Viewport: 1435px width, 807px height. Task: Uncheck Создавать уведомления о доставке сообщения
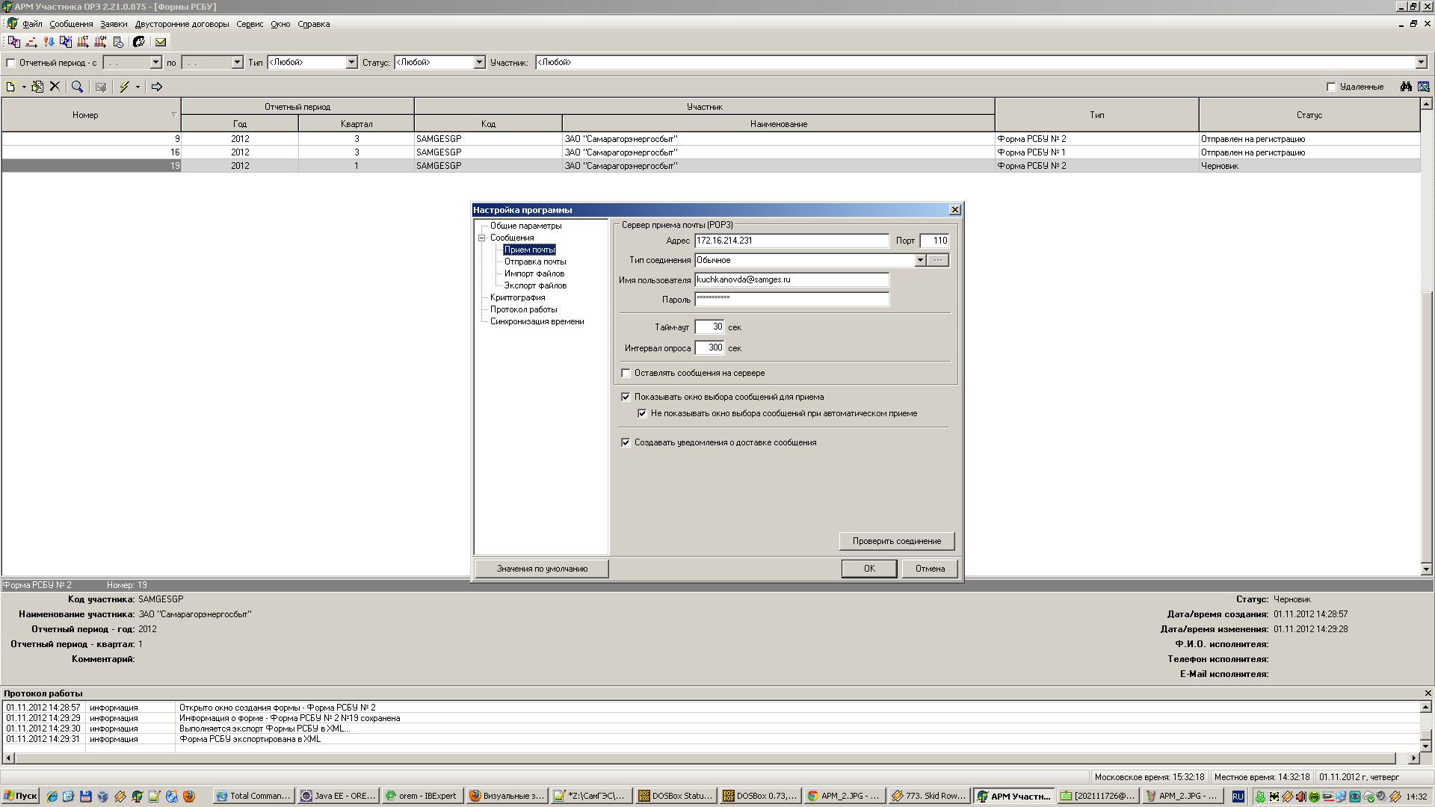626,442
